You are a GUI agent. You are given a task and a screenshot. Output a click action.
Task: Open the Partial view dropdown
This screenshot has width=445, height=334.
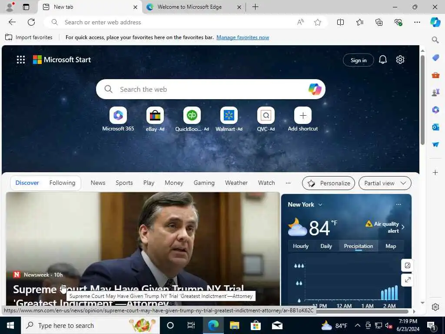coord(385,183)
